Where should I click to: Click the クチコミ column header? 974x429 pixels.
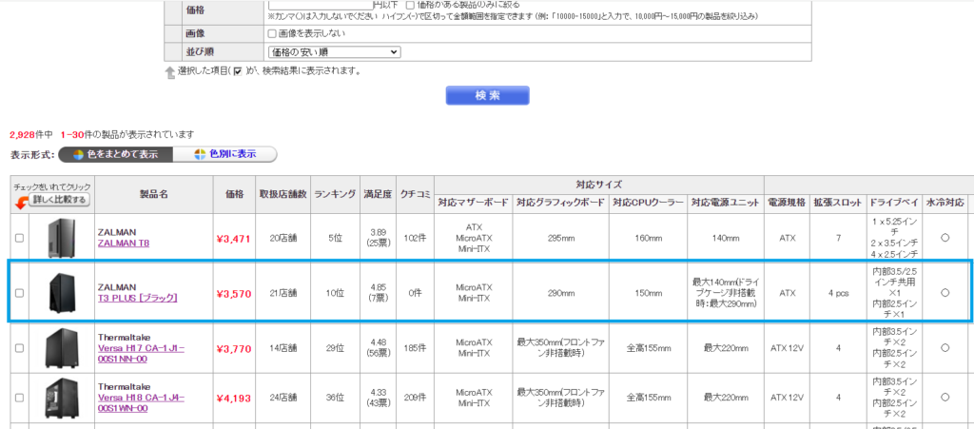point(415,194)
